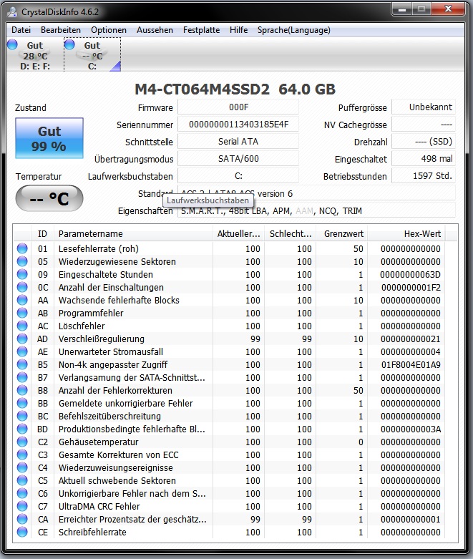
Task: Click status orb for Wachsende fehlerhafte Blocks
Action: 22,300
